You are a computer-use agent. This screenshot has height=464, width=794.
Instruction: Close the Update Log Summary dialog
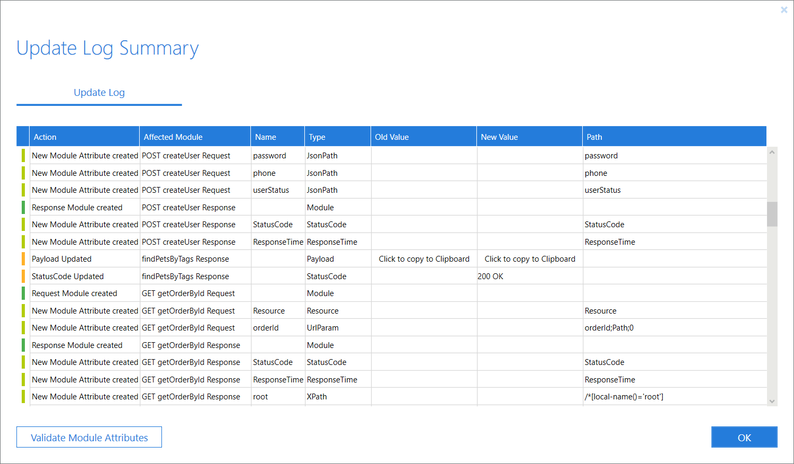click(x=784, y=10)
